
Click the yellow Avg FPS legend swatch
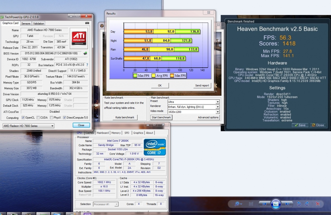pos(153,76)
